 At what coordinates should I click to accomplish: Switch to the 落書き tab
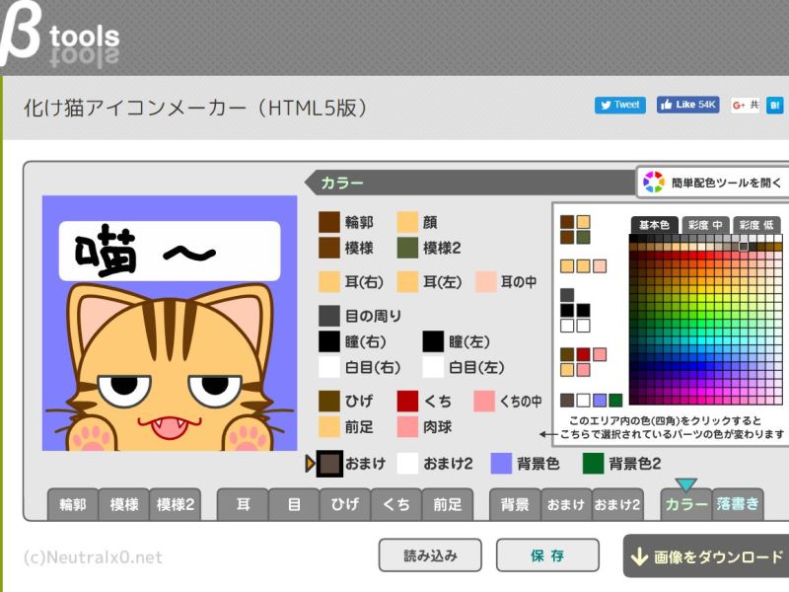[x=737, y=504]
